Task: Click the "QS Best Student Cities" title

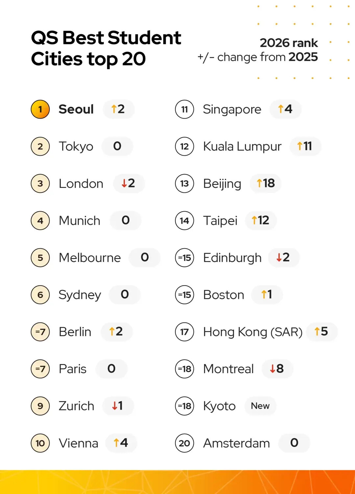Action: tap(106, 48)
